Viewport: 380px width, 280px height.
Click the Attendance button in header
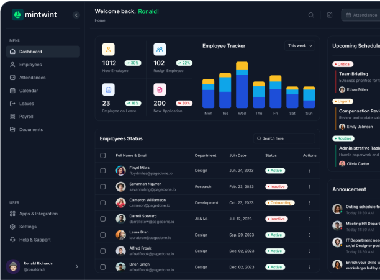click(x=361, y=15)
